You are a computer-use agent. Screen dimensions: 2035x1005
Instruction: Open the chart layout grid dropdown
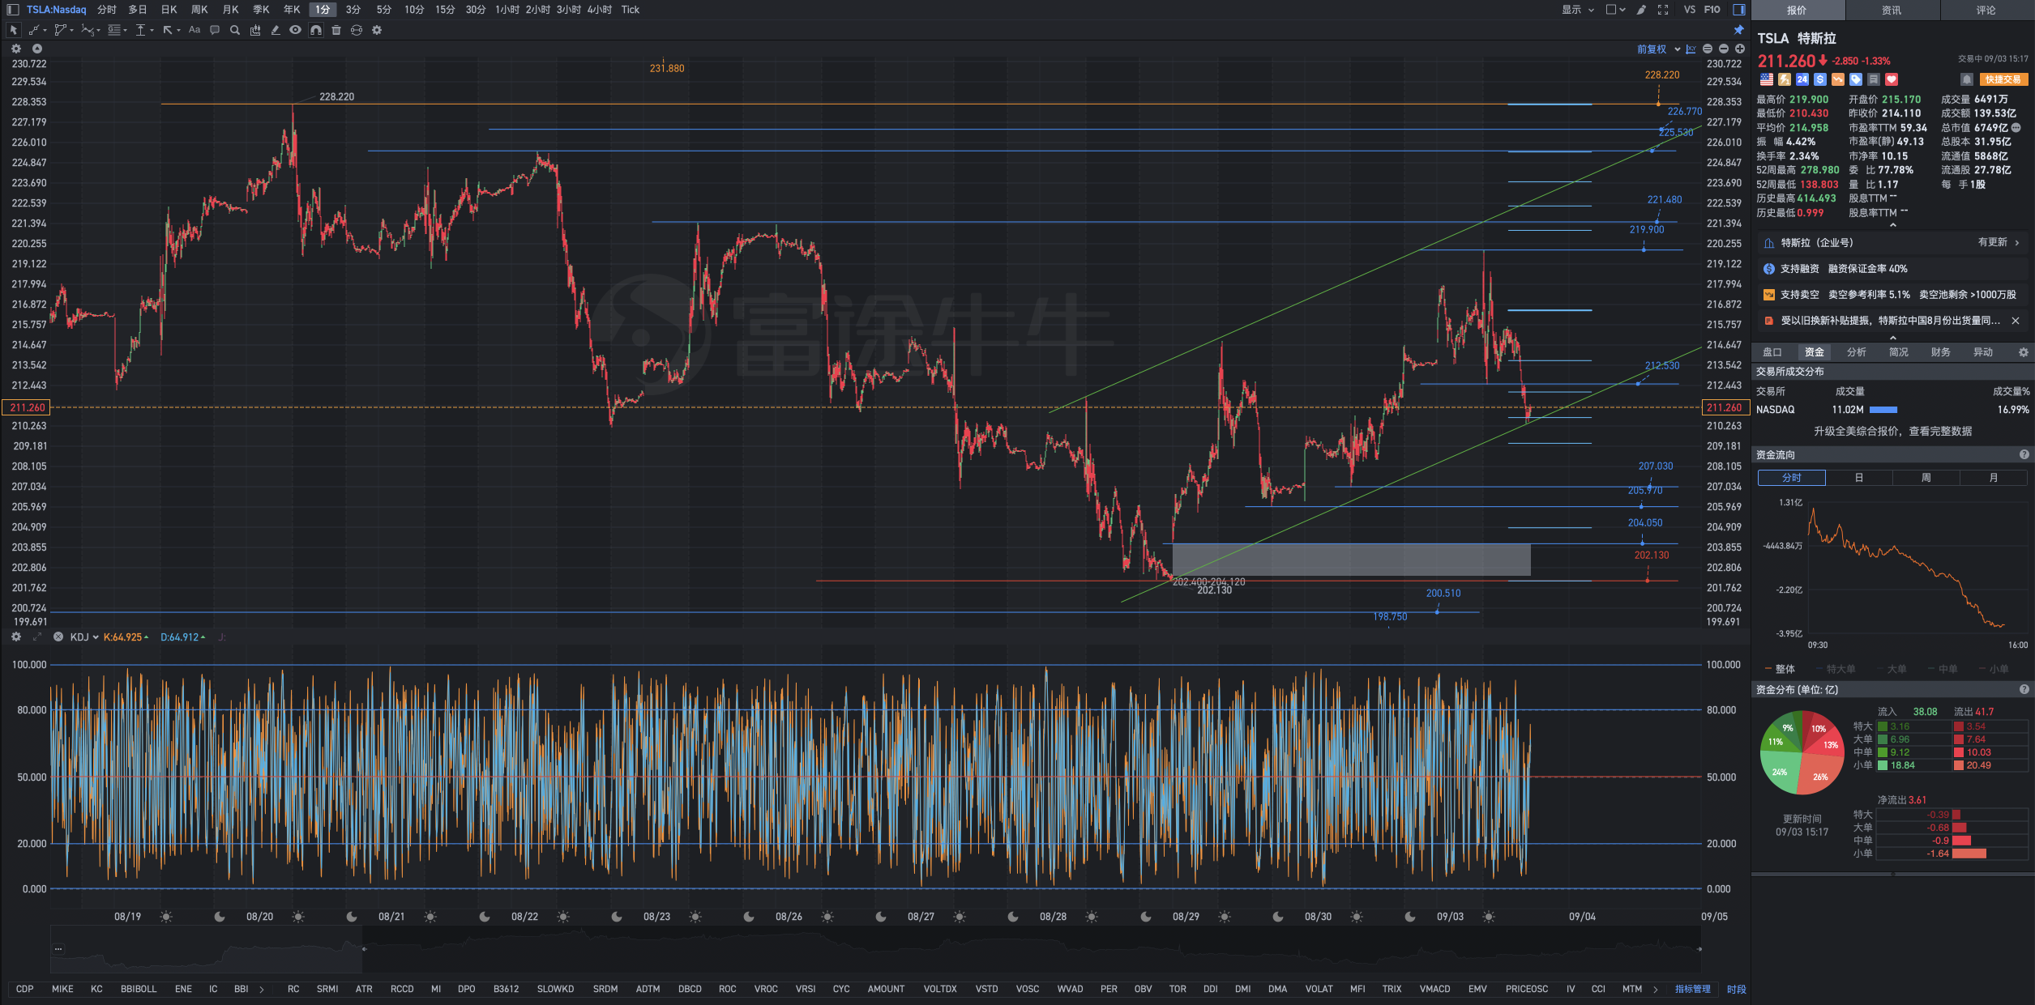tap(1615, 10)
